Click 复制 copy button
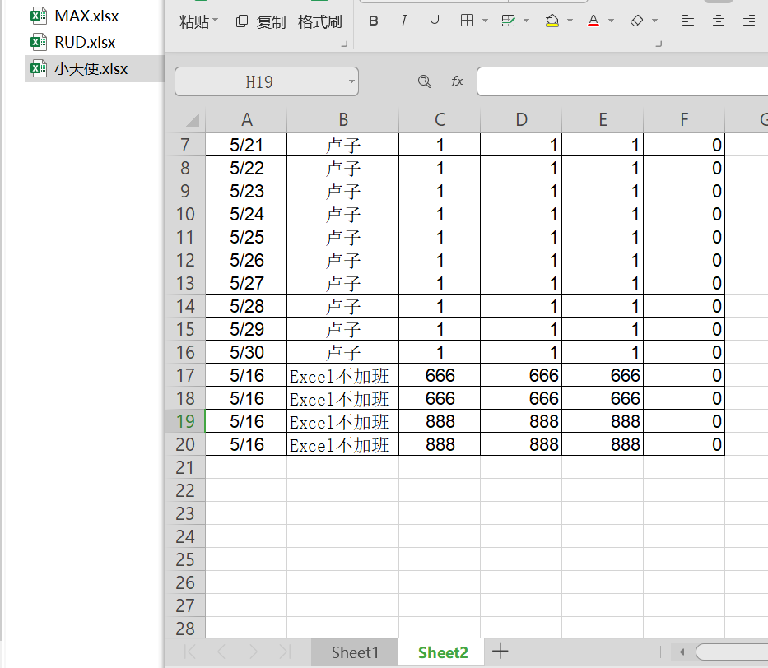 [x=261, y=21]
